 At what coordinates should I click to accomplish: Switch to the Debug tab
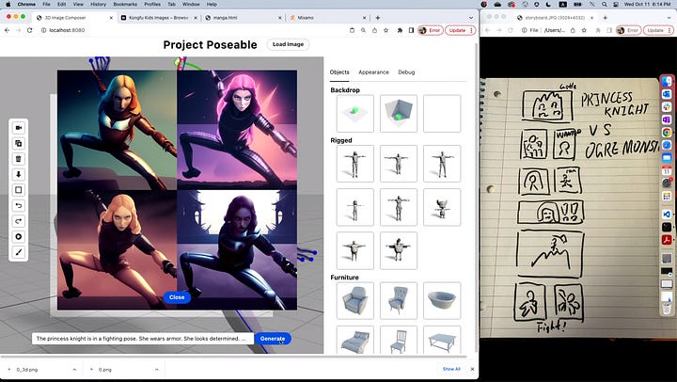coord(406,72)
